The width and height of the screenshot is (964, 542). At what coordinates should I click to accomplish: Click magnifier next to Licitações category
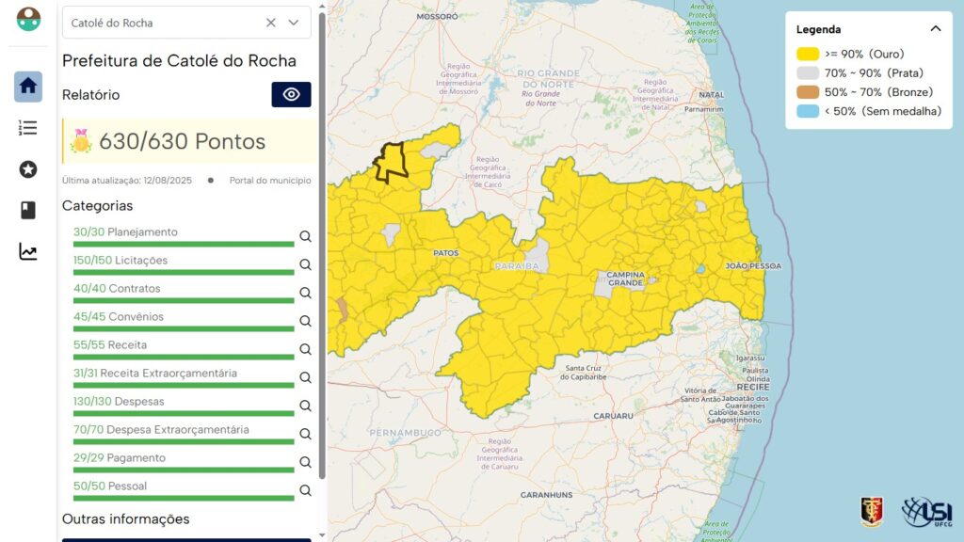[x=305, y=264]
